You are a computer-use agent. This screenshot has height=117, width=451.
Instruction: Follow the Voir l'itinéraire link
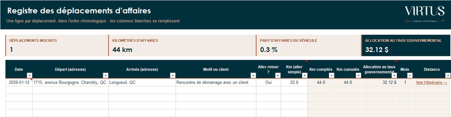click(x=431, y=83)
